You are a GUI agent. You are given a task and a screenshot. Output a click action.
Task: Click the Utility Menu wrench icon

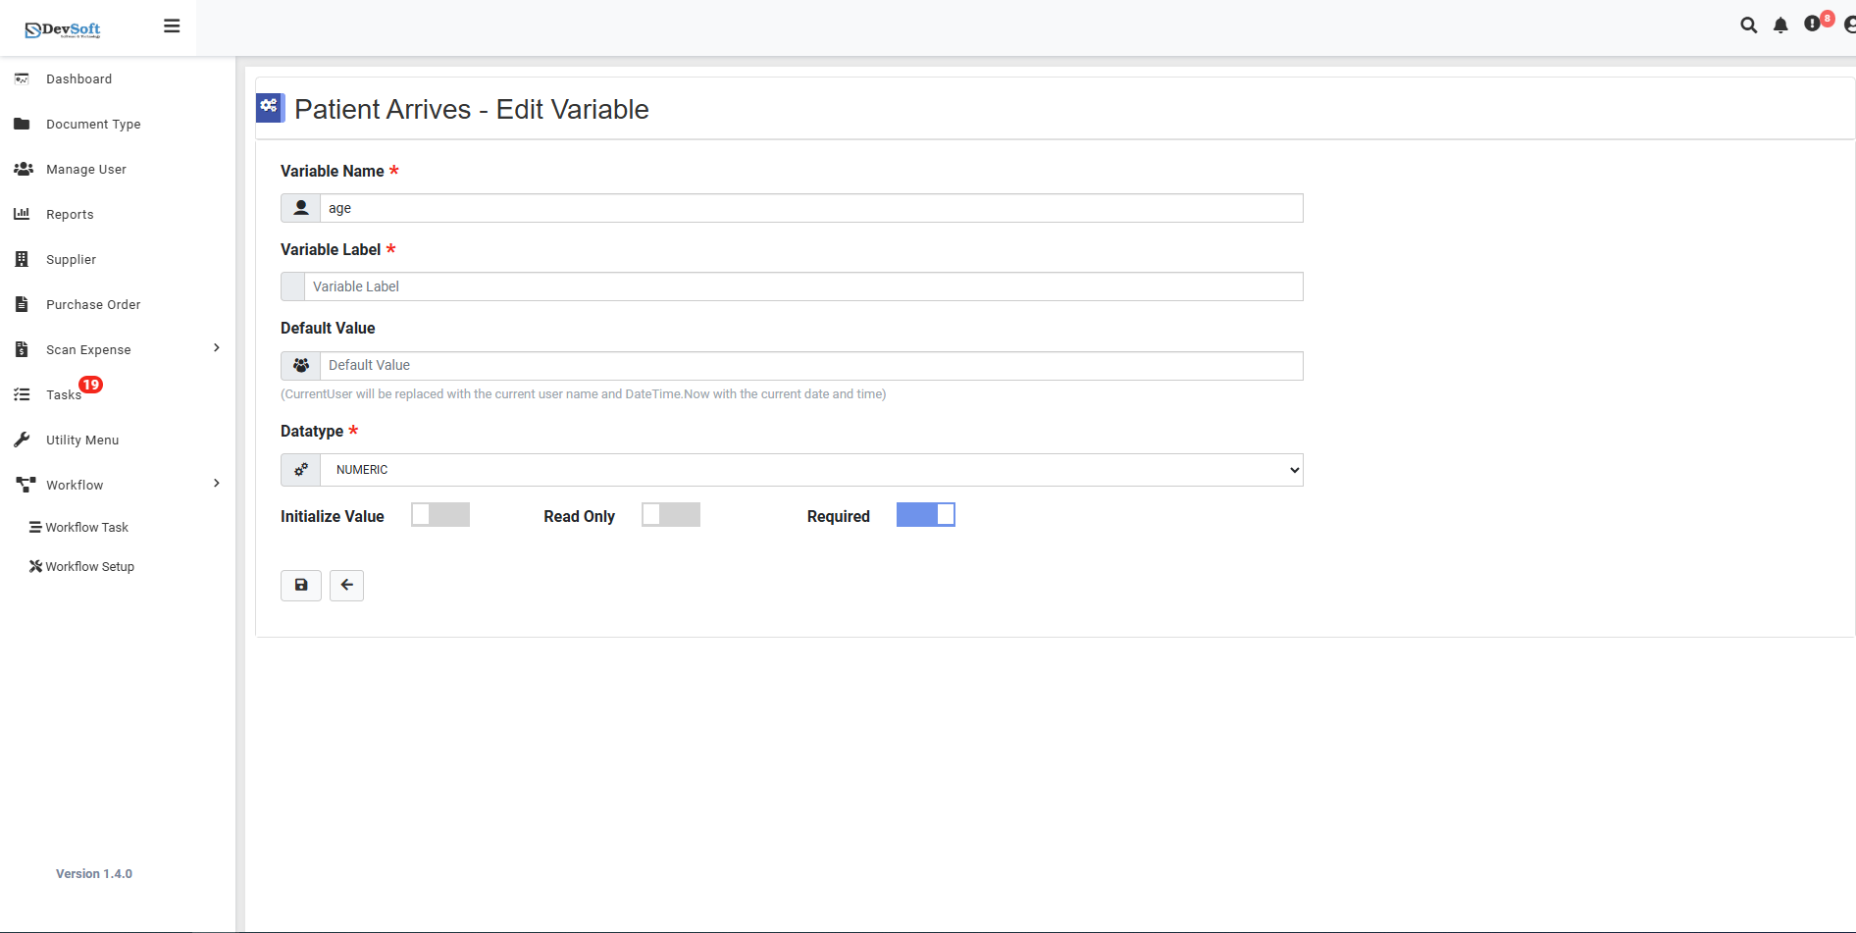pos(22,439)
